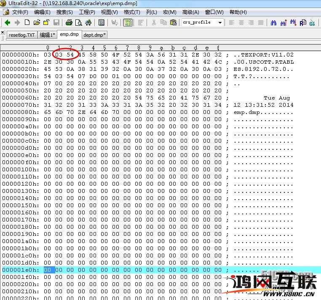
Task: Open the 列(L) menu
Action: (152, 12)
